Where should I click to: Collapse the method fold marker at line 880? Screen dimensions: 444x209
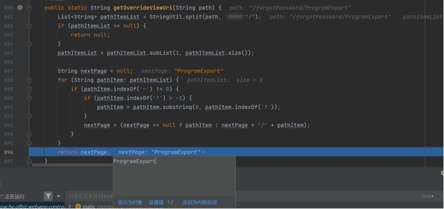pos(29,8)
